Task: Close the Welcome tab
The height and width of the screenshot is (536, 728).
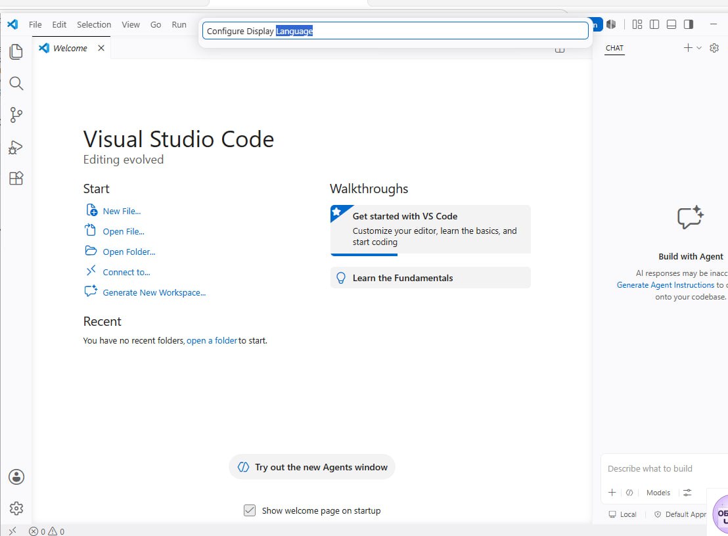Action: 101,48
